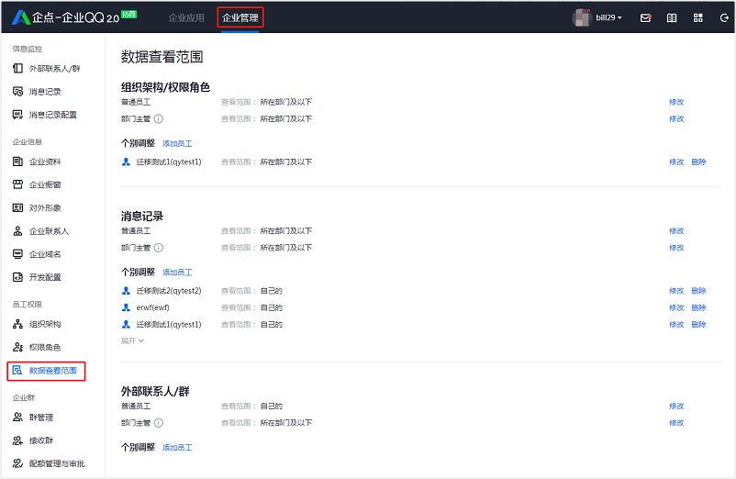Open the apps grid icon
Image resolution: width=736 pixels, height=479 pixels.
698,17
